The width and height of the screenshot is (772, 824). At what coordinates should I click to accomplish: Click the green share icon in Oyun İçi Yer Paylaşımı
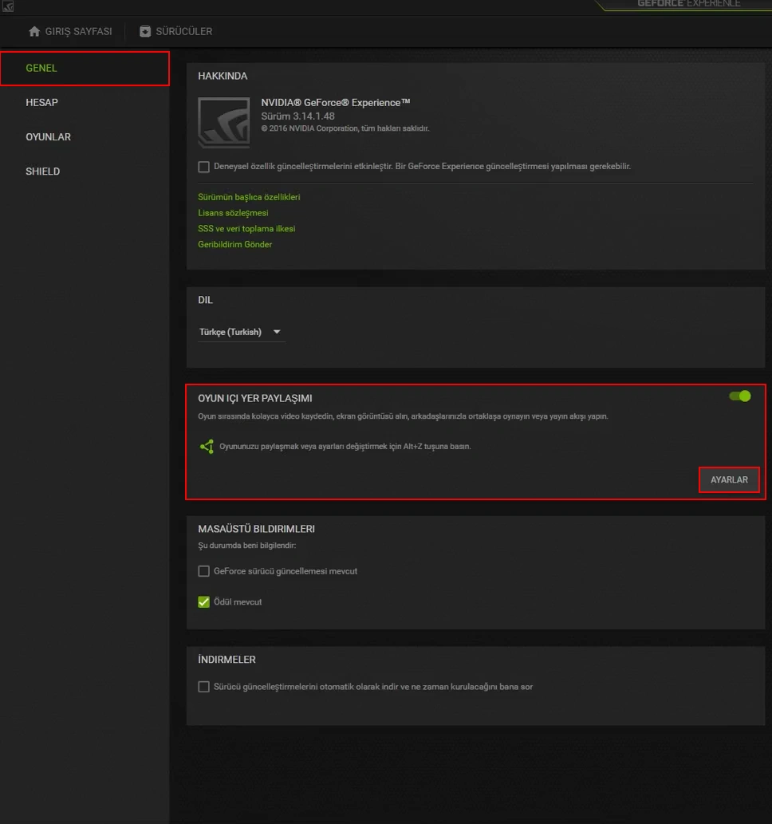click(207, 446)
